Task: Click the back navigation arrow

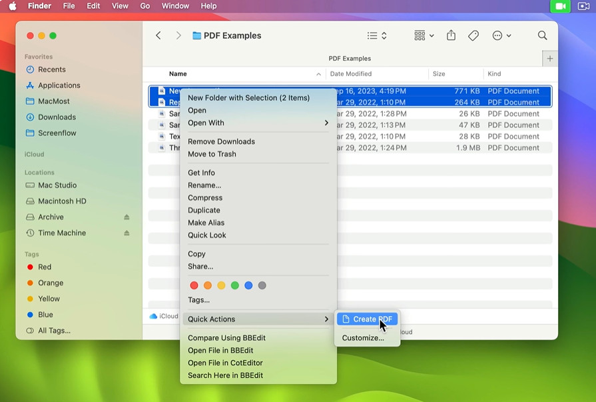Action: coord(158,35)
